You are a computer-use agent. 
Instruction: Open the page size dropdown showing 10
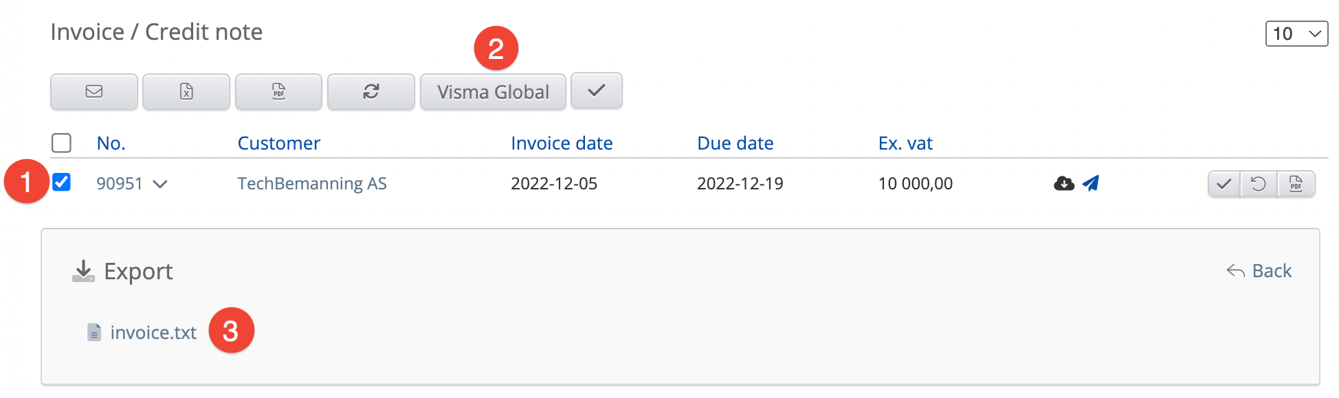coord(1296,34)
